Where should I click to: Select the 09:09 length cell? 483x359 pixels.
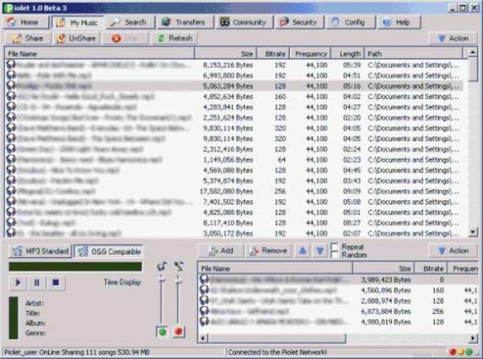click(352, 191)
